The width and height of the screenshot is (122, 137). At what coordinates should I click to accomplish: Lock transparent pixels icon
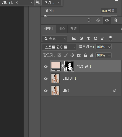59,55
